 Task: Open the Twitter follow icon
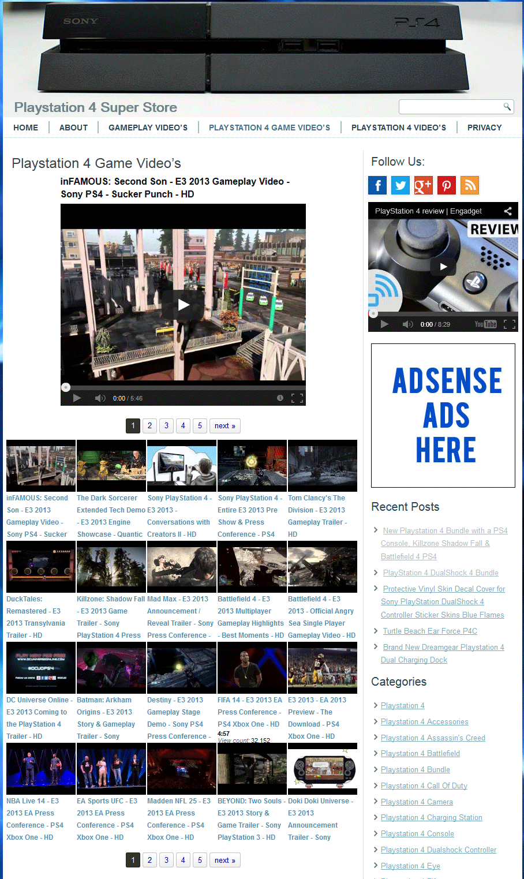[401, 185]
